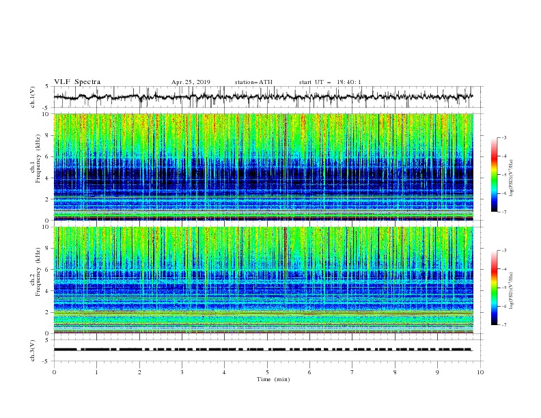The width and height of the screenshot is (541, 418).
Task: Click time axis tick label "5"
Action: tap(267, 372)
